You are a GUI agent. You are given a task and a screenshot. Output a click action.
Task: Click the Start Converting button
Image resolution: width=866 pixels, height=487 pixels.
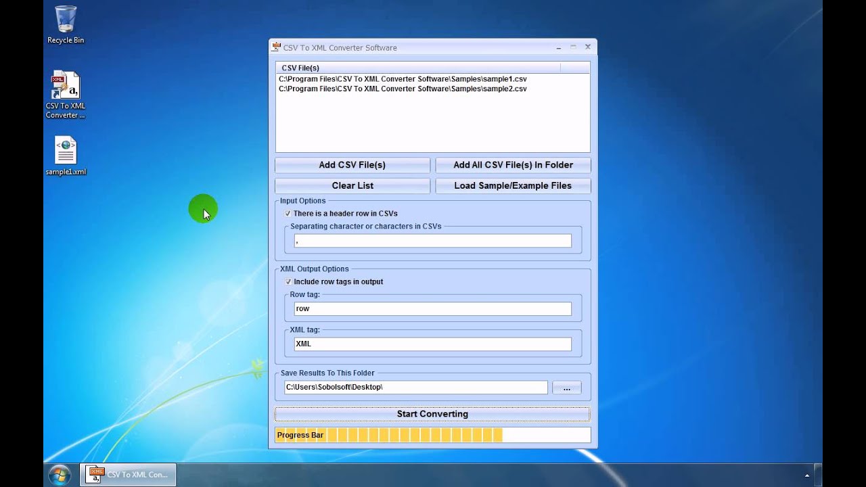pyautogui.click(x=432, y=414)
